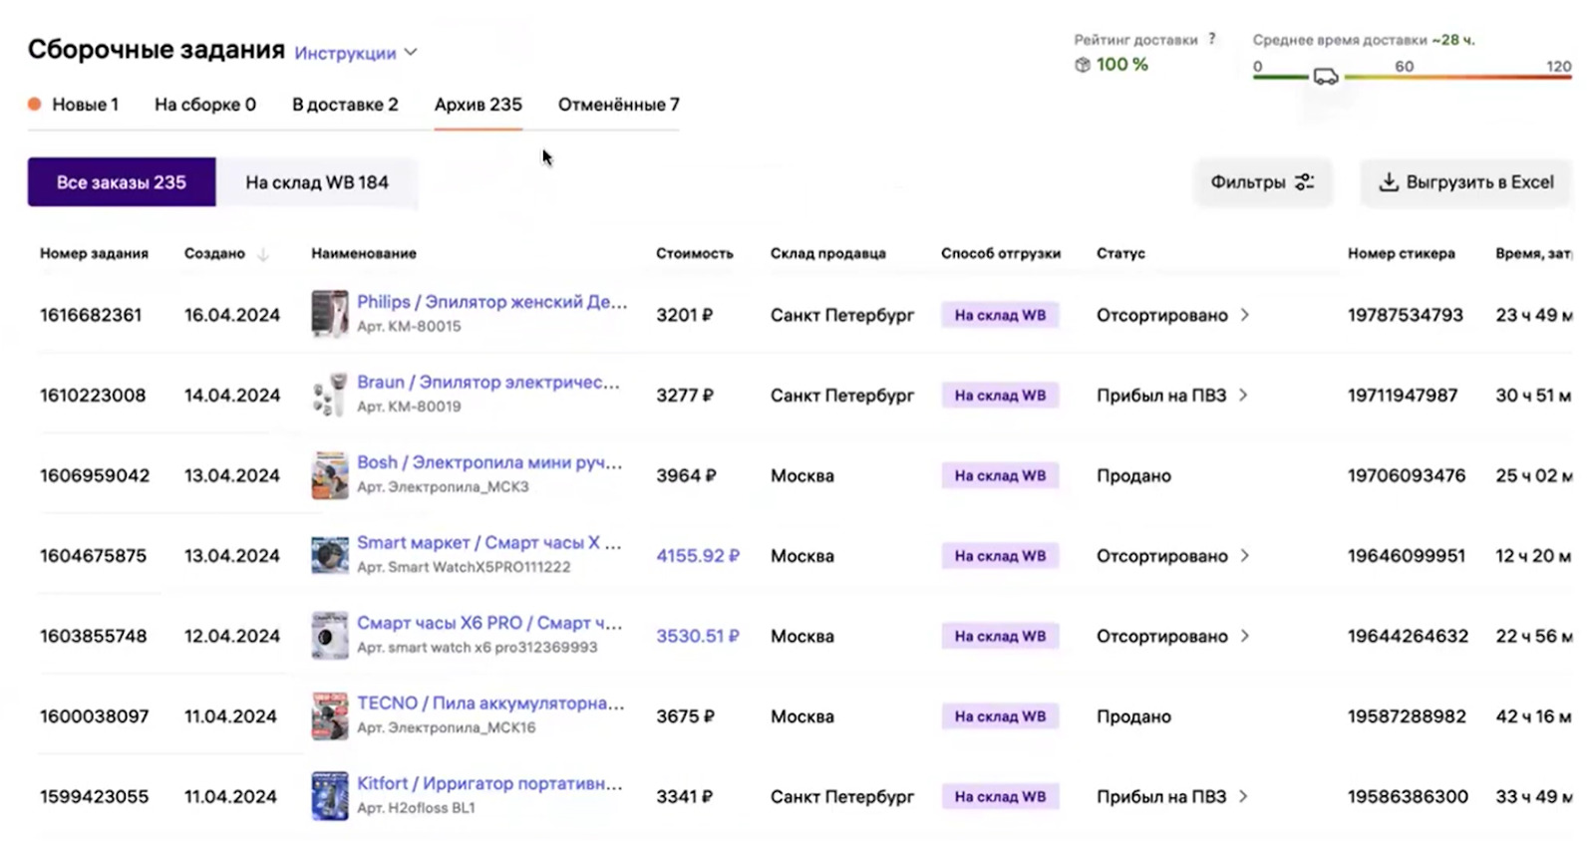Open the Отменённые 7 tab
This screenshot has width=1595, height=841.
618,105
